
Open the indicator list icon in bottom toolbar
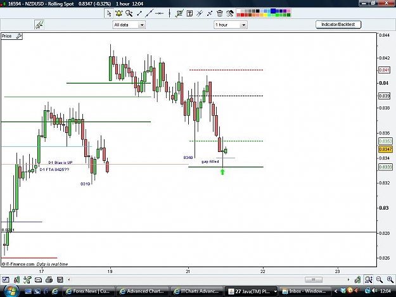(27, 280)
